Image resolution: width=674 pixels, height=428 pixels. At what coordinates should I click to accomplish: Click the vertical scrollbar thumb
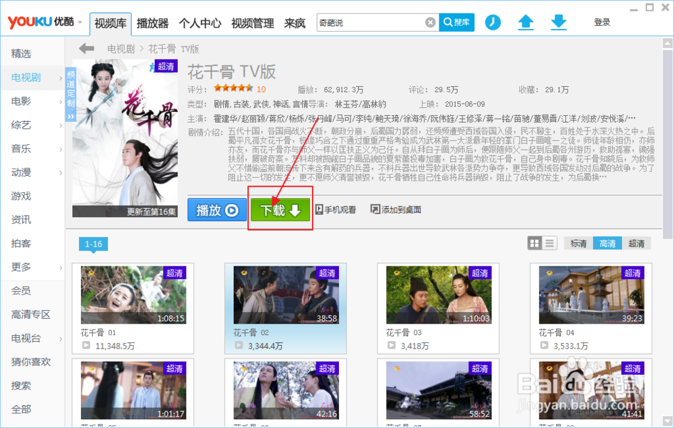coord(667,144)
